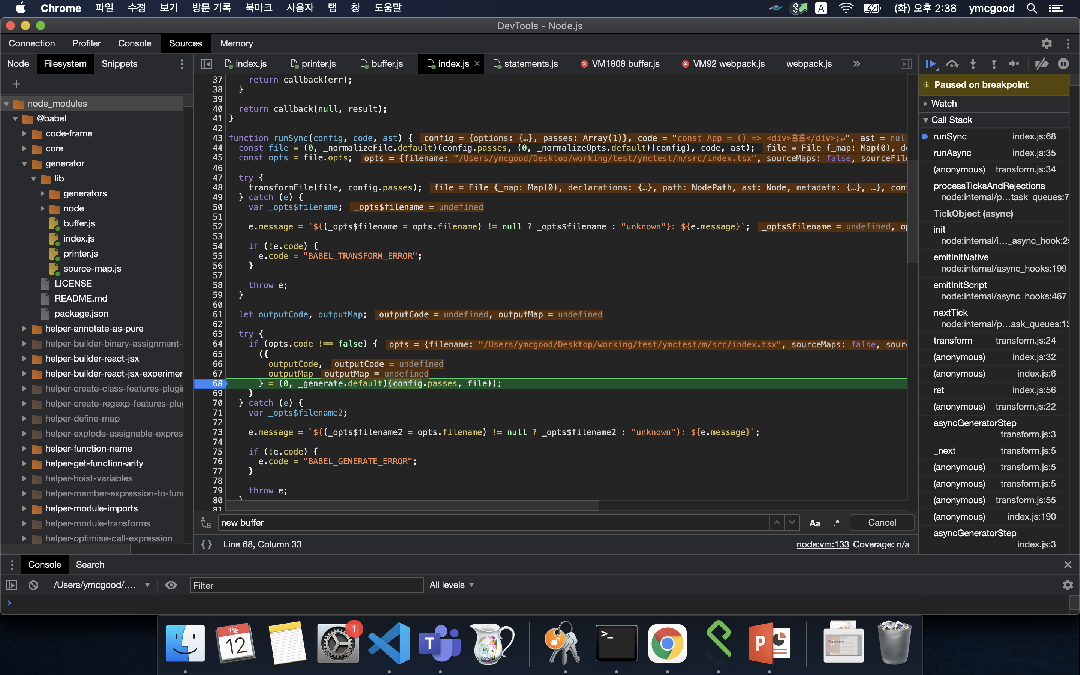Create live expression eye icon

pyautogui.click(x=171, y=585)
